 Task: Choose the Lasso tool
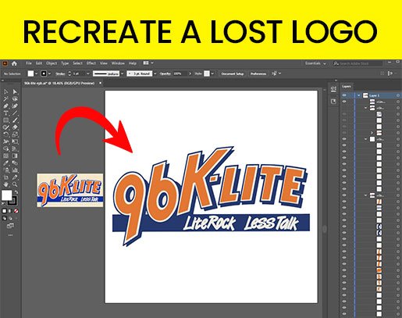tap(15, 98)
